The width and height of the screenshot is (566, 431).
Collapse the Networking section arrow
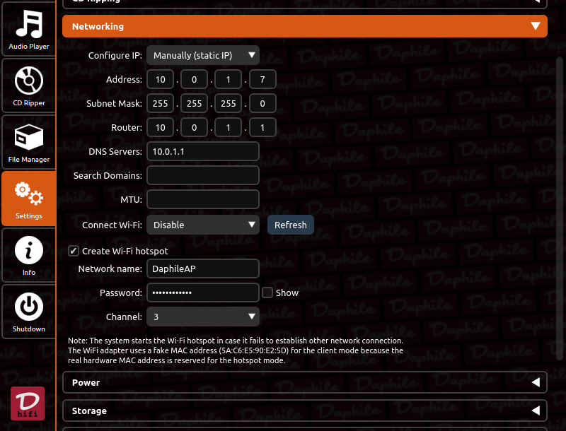coord(536,26)
